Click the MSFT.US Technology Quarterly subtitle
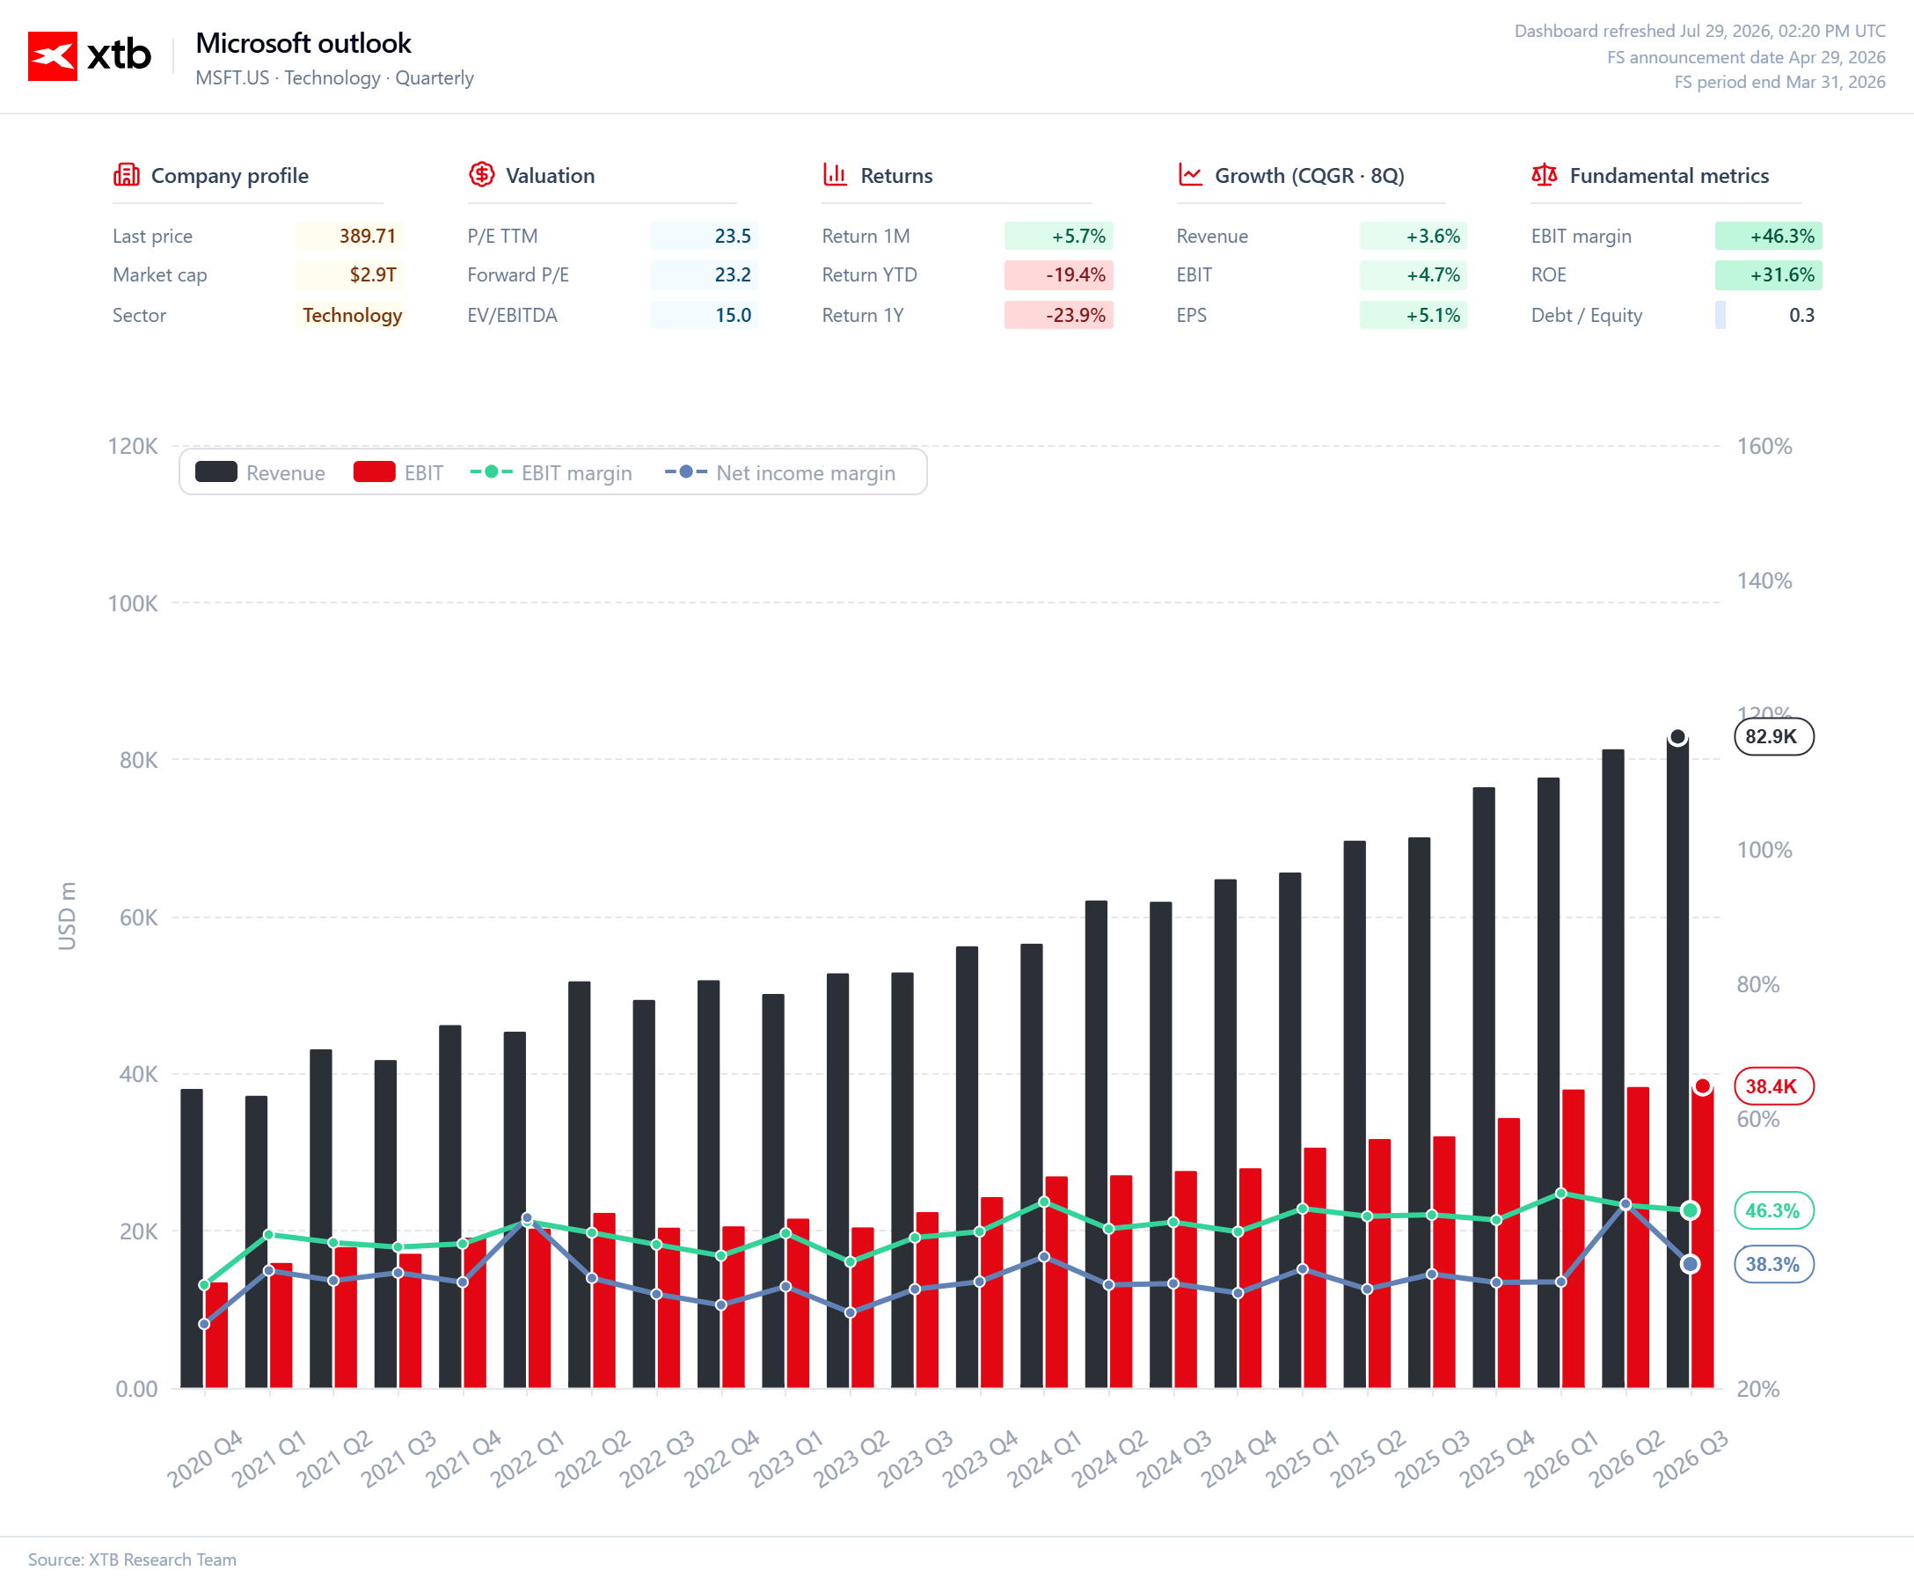Screen dimensions: 1914x1578 click(334, 78)
